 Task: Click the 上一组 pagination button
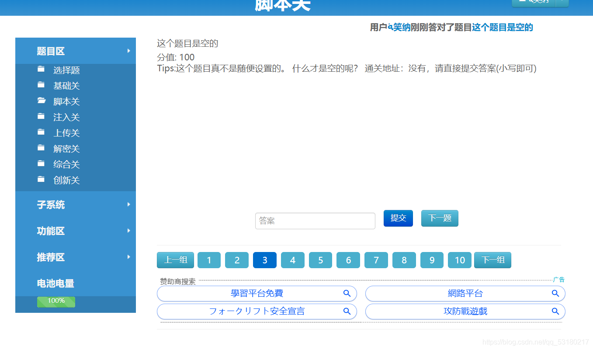pos(175,260)
